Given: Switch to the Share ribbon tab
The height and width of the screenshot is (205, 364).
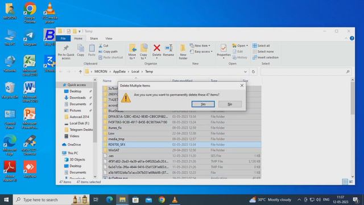Looking at the screenshot, I should coord(94,38).
